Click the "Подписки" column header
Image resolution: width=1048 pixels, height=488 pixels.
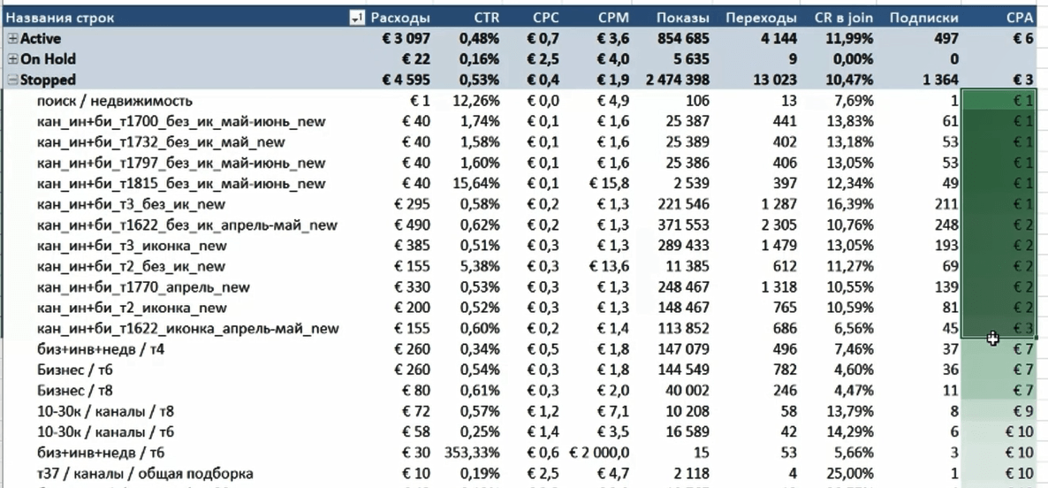[x=925, y=18]
